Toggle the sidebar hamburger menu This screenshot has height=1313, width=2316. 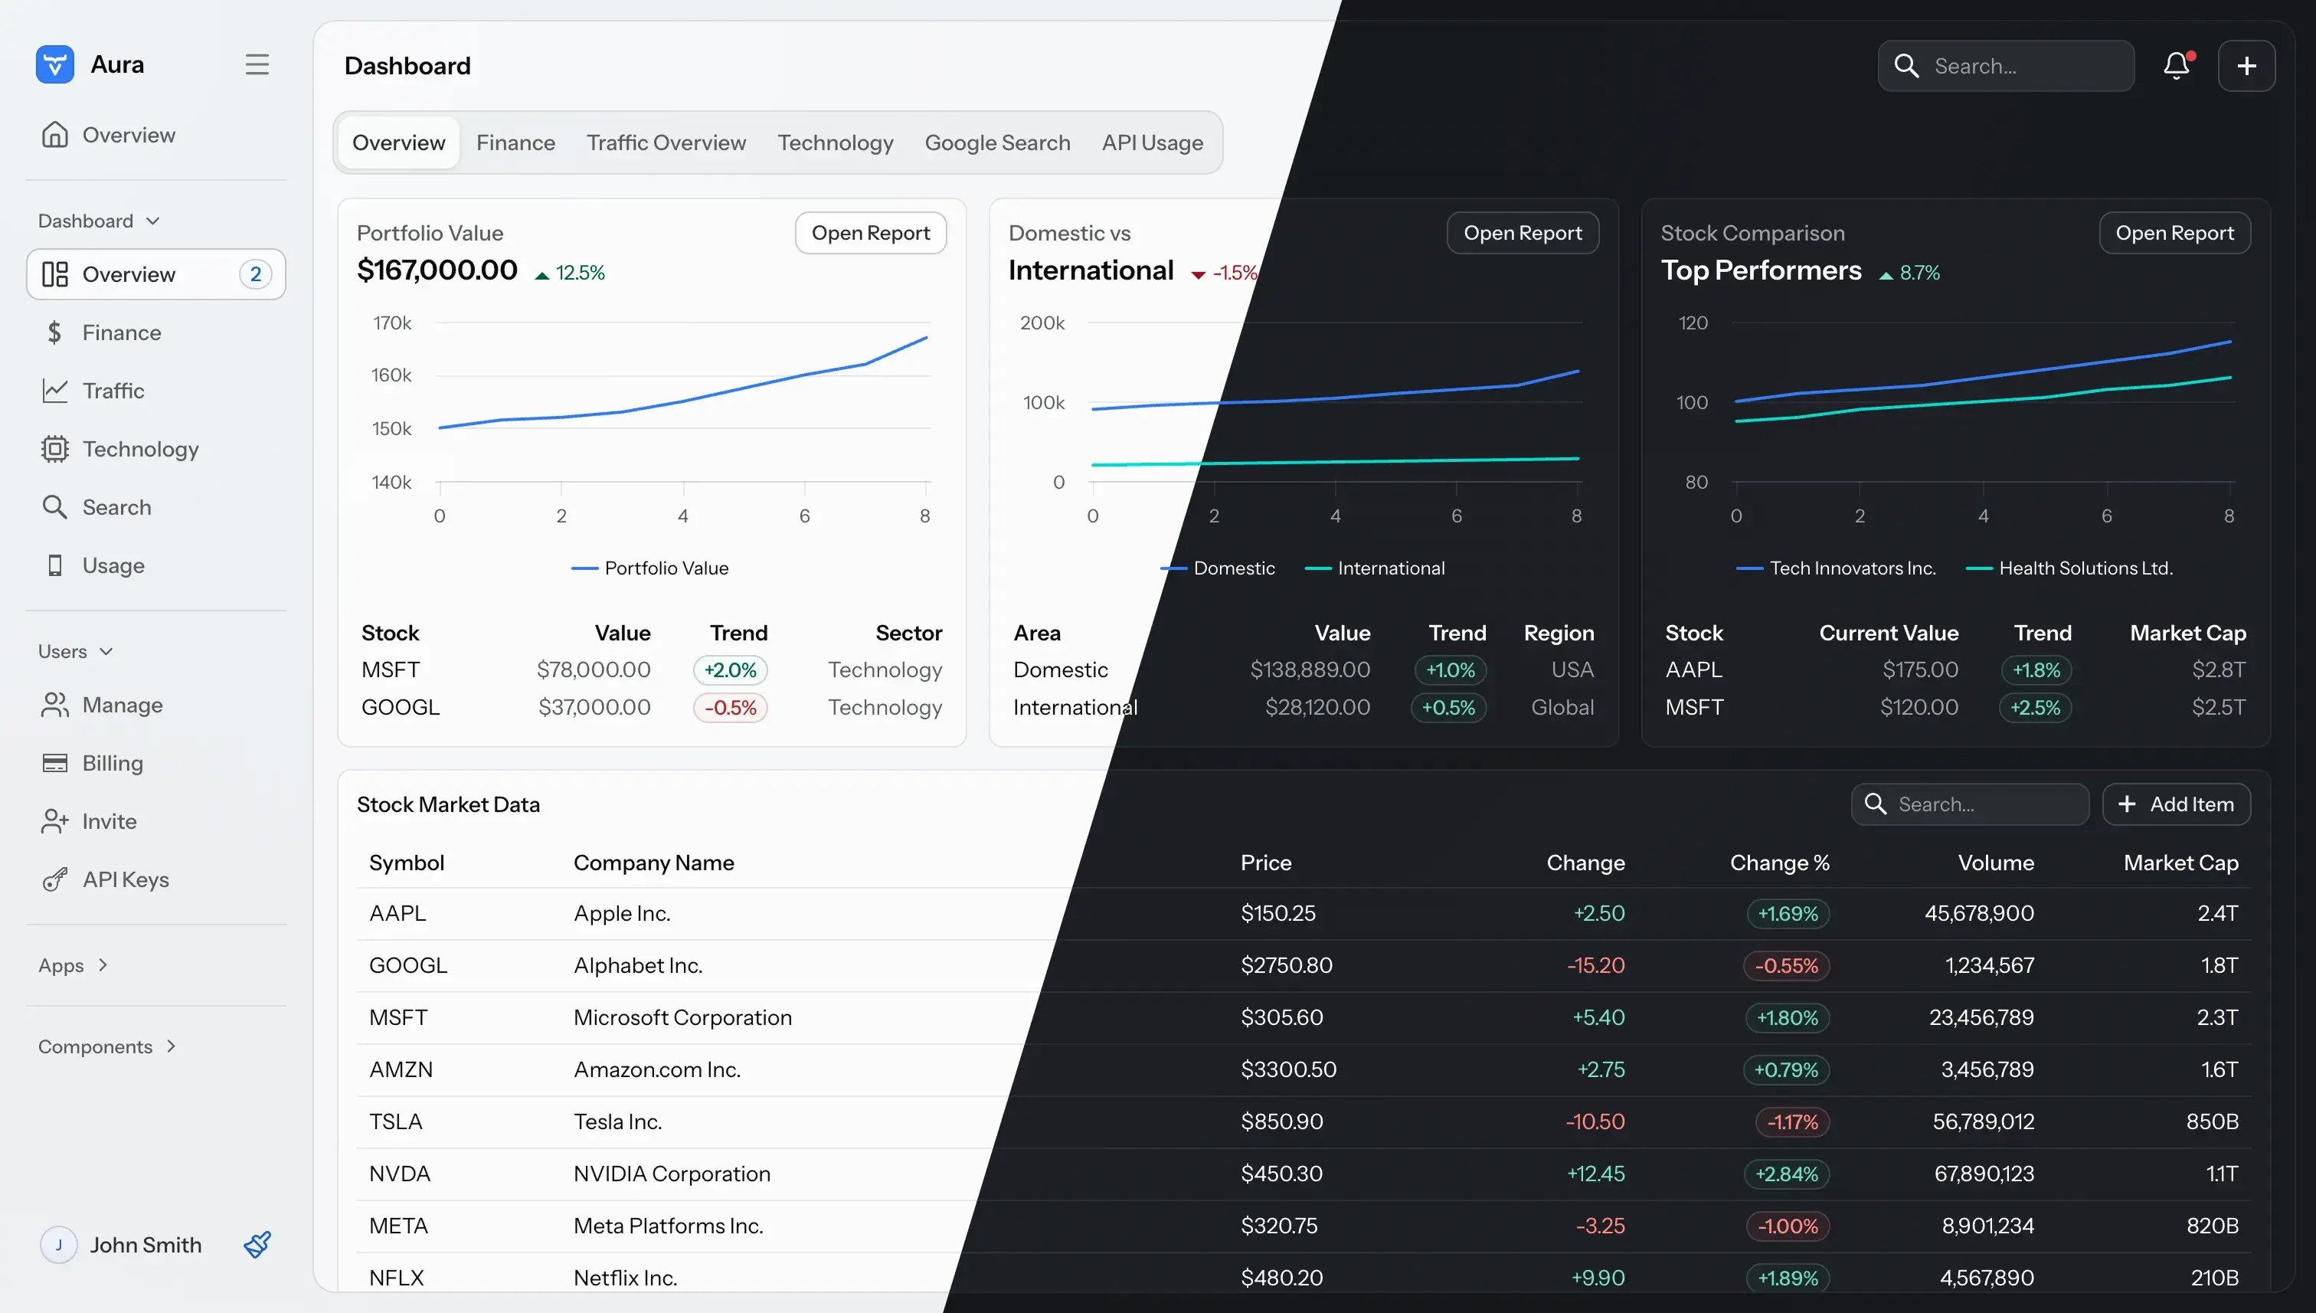point(257,64)
